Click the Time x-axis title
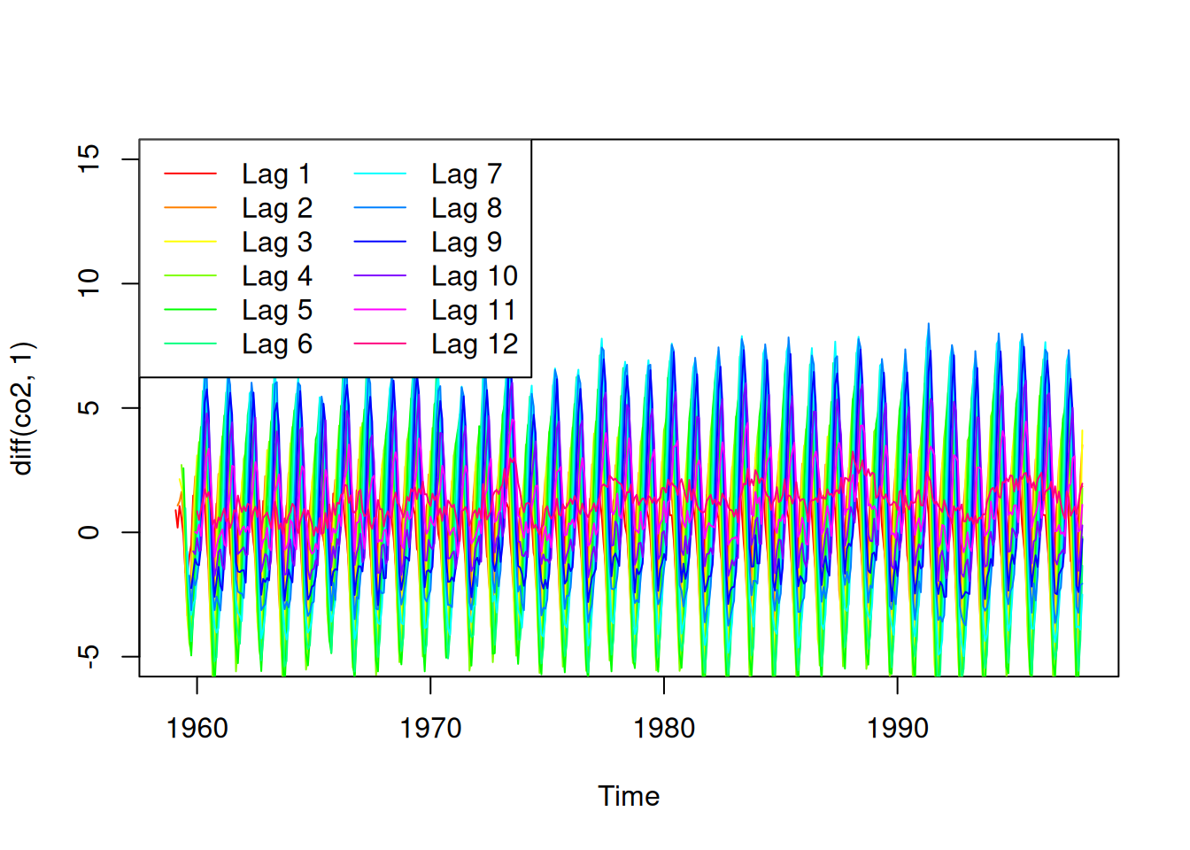Screen dimensions: 1190x850 (629, 796)
